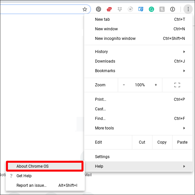Open Find... in the menu
195x195 pixels.
tap(139, 119)
